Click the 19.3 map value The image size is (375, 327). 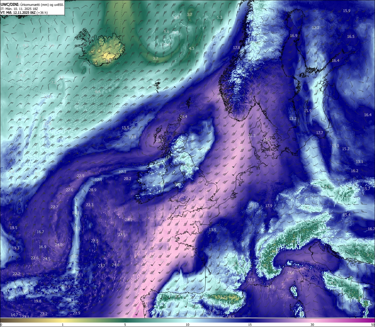[x=16, y=248]
